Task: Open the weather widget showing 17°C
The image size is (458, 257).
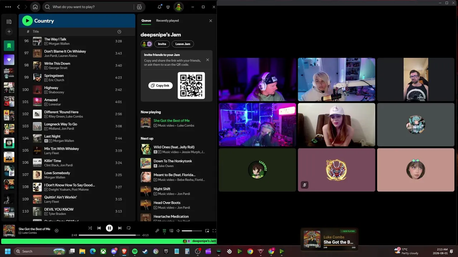Action: [406, 251]
